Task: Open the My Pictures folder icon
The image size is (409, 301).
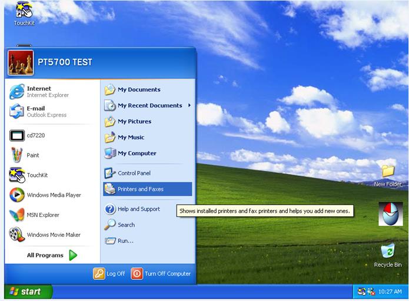Action: [x=110, y=121]
